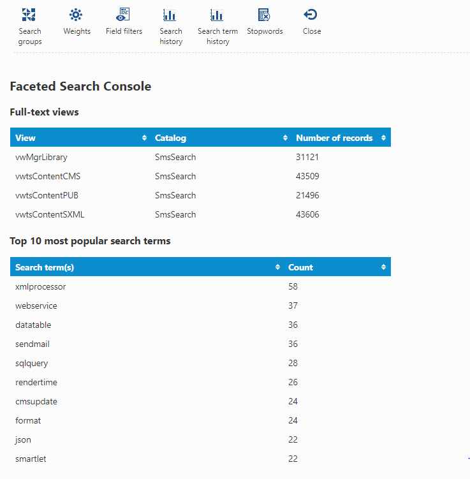470x479 pixels.
Task: Select the vwtsContentCMS view row
Action: pos(200,176)
